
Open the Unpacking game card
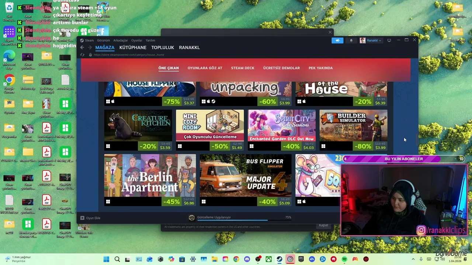pyautogui.click(x=246, y=93)
